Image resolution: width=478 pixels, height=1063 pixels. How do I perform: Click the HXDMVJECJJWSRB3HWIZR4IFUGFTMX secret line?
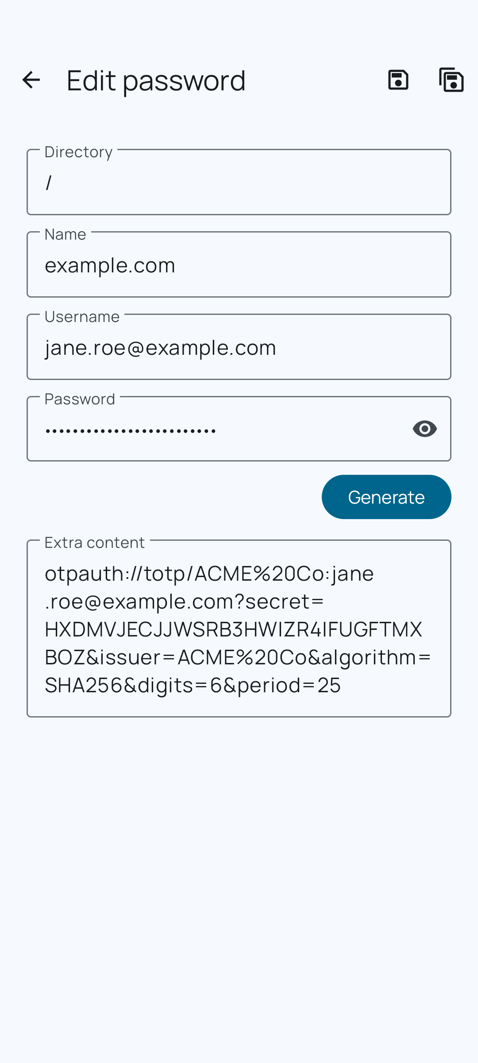point(233,629)
